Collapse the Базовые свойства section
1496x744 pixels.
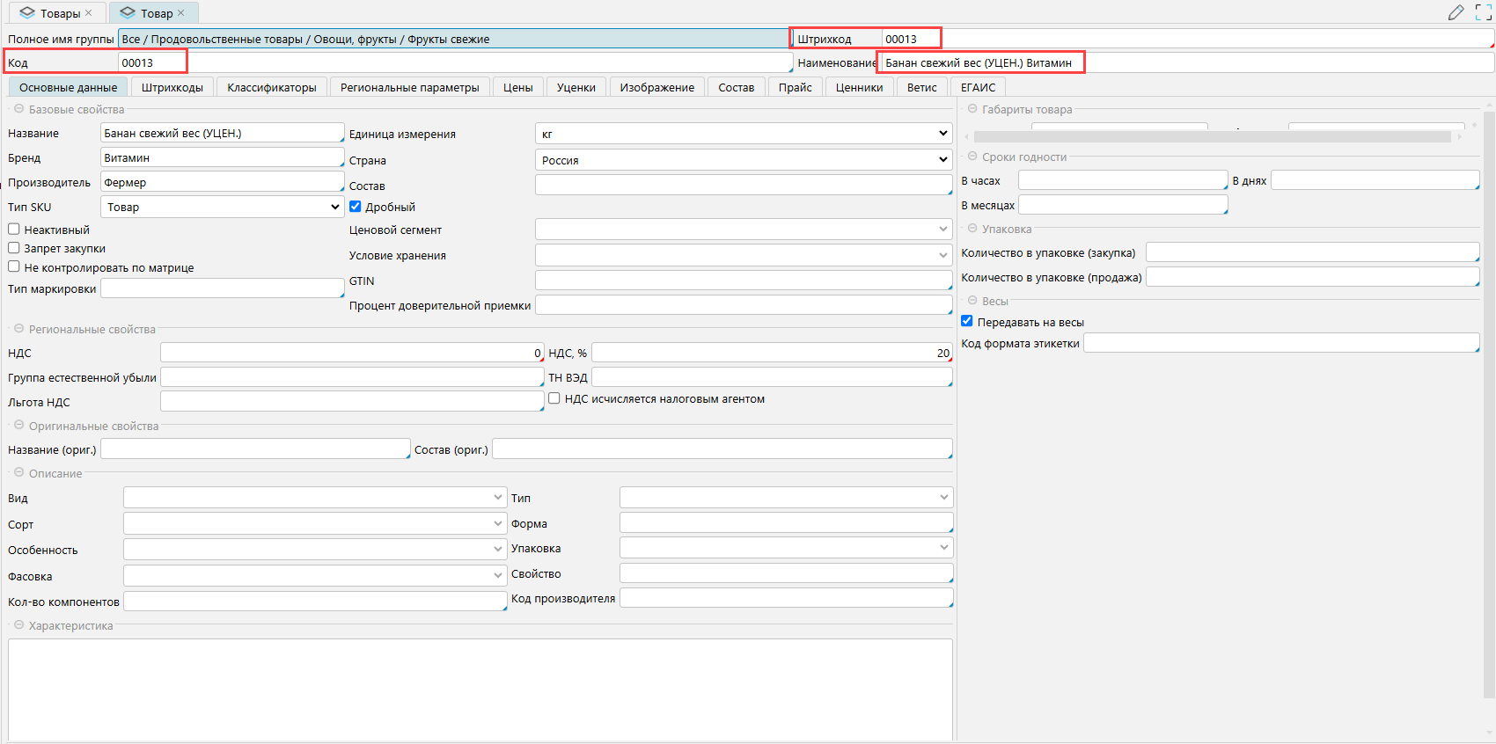[x=18, y=109]
